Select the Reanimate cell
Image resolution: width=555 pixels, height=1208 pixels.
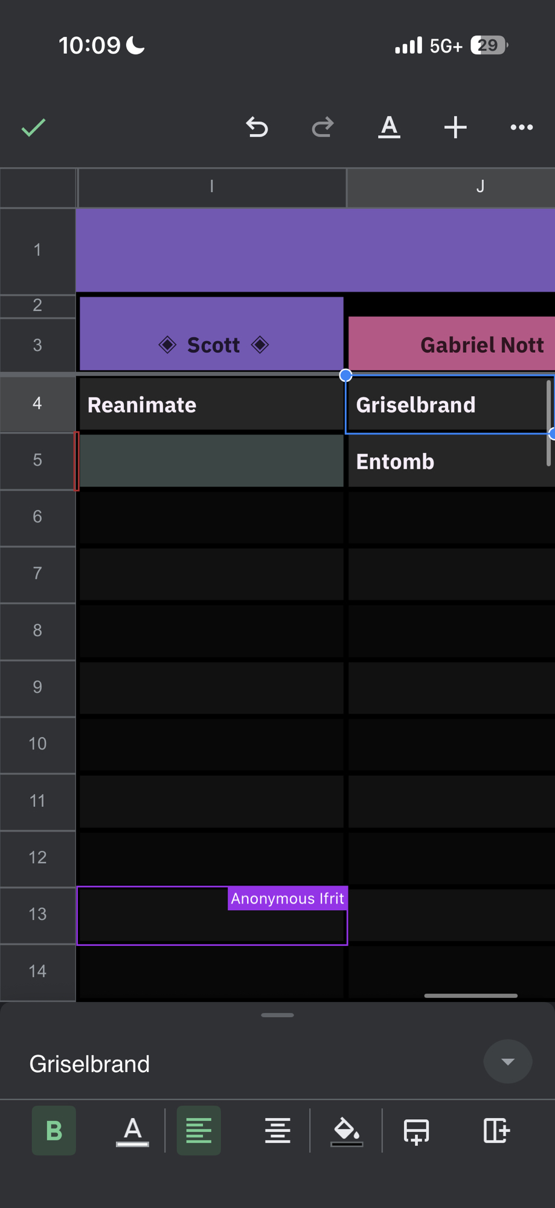tap(211, 405)
